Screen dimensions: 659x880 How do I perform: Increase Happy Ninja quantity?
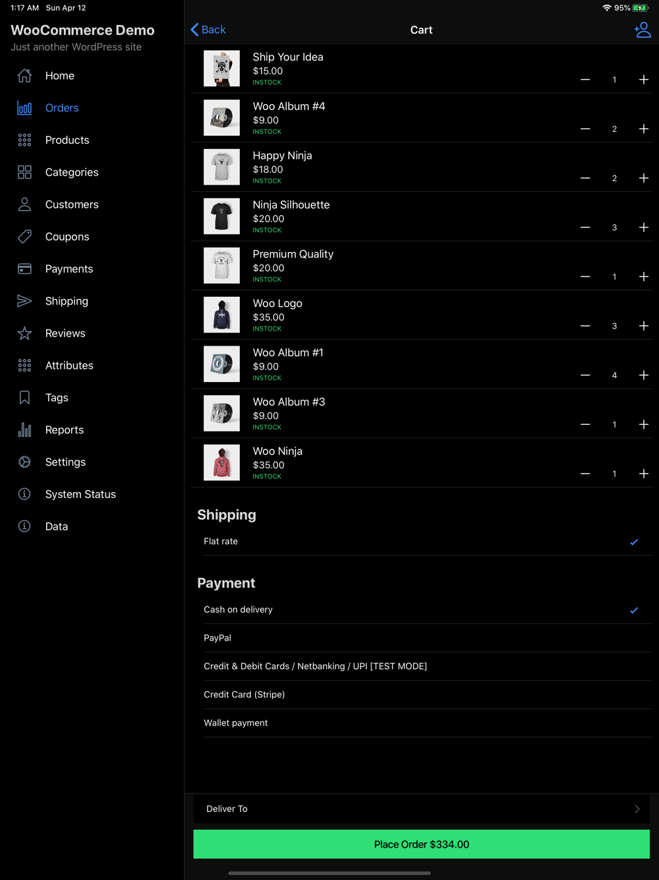point(644,178)
